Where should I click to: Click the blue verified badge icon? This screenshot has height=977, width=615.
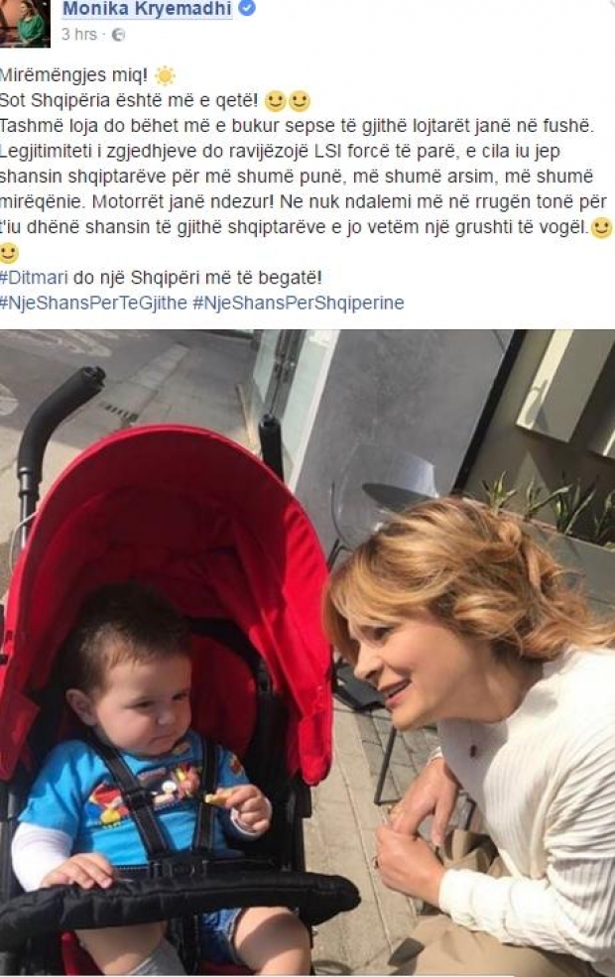(x=247, y=8)
